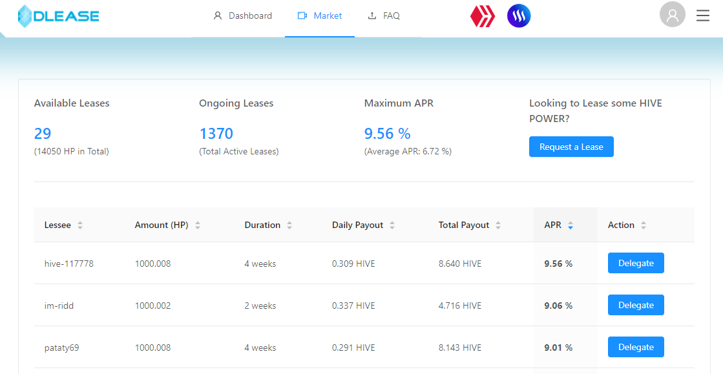The height and width of the screenshot is (374, 723).
Task: Click the 2 weeks duration cell
Action: [x=260, y=306]
